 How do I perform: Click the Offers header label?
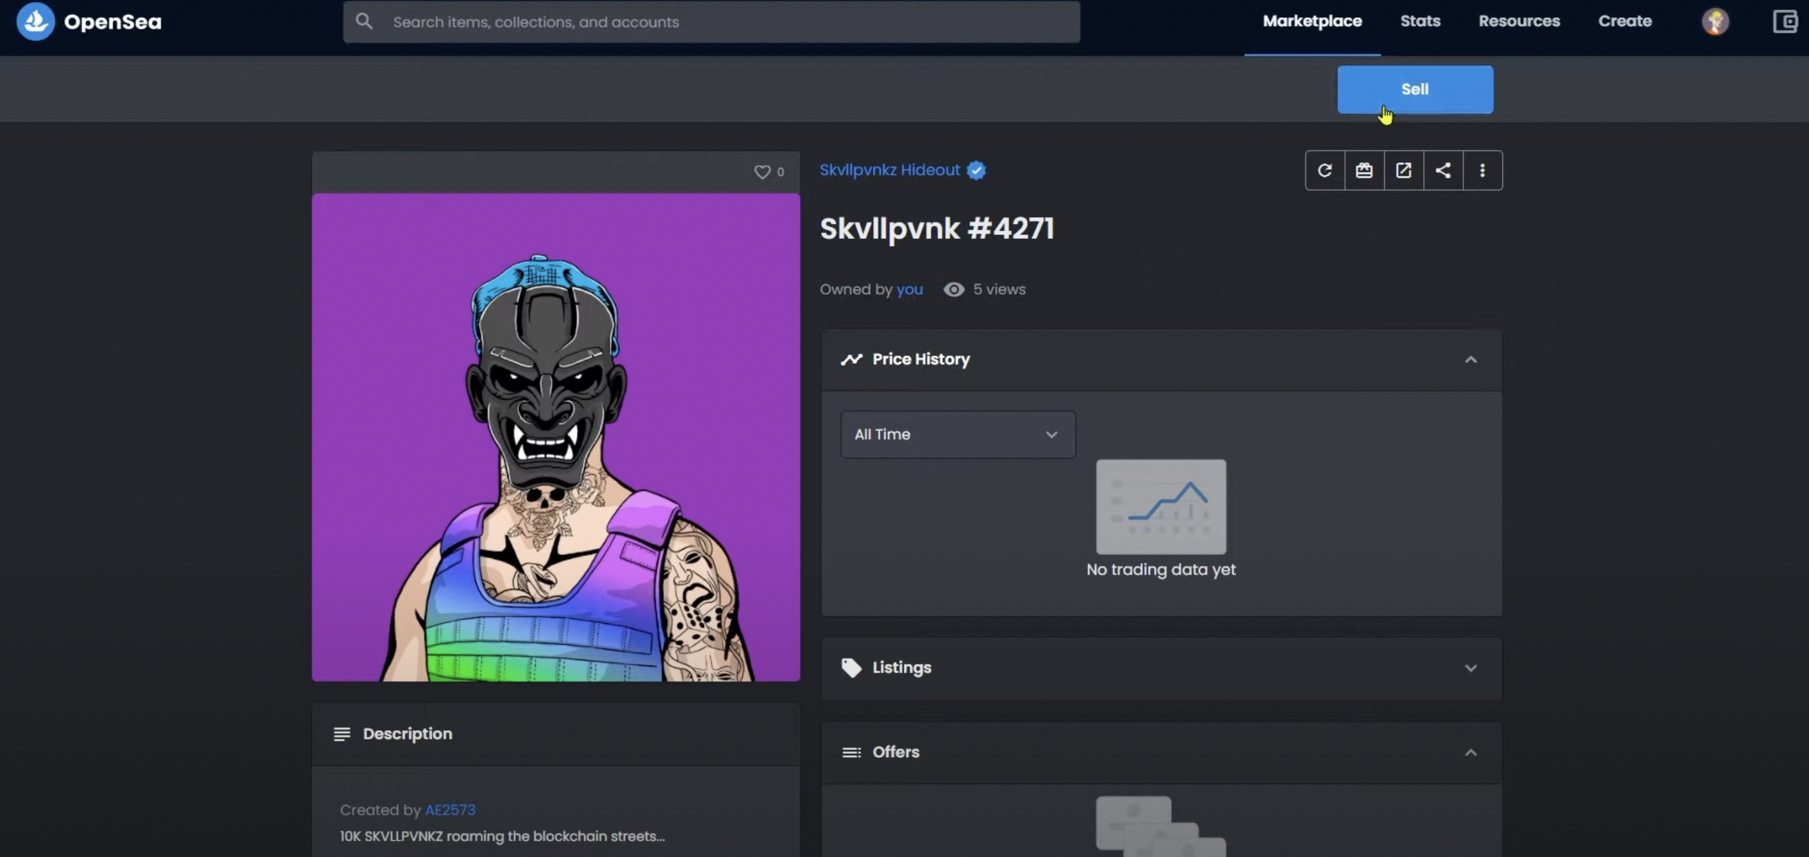(x=896, y=753)
